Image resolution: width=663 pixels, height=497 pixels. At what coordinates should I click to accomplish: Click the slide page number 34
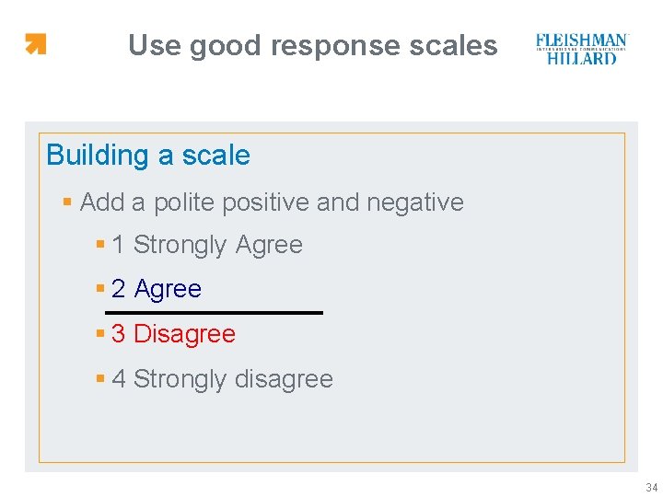coord(652,487)
